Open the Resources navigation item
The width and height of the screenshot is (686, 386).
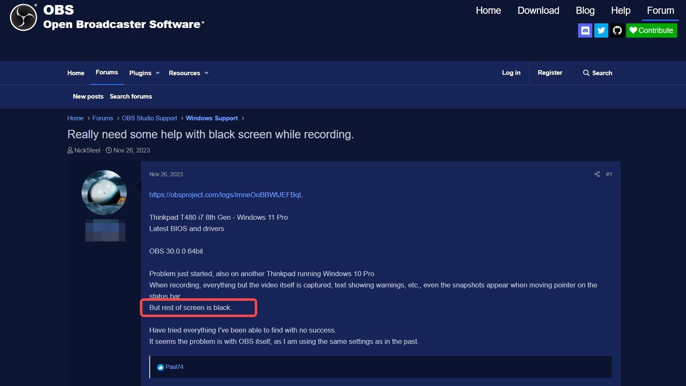[x=184, y=73]
